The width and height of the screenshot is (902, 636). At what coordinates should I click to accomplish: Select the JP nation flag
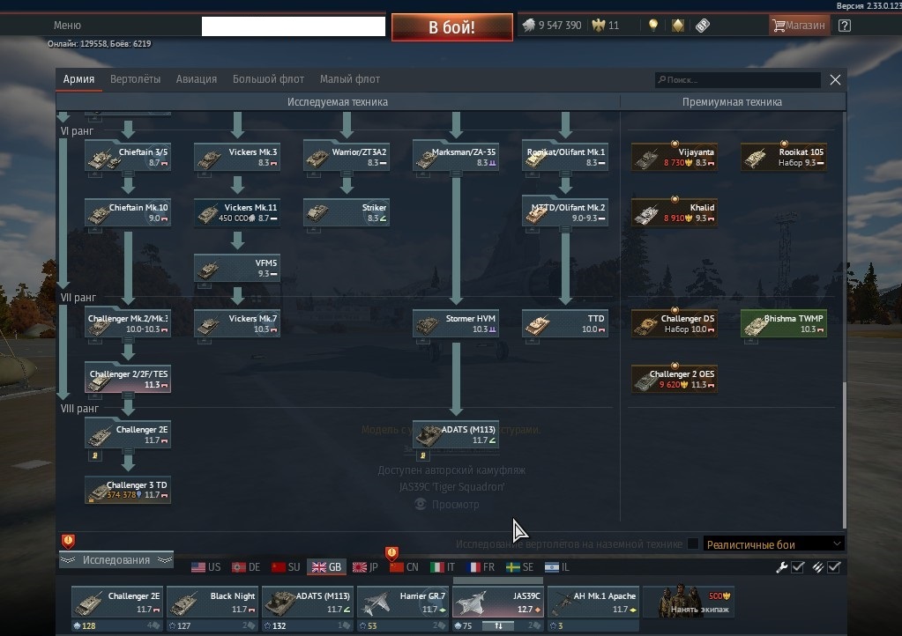(365, 567)
